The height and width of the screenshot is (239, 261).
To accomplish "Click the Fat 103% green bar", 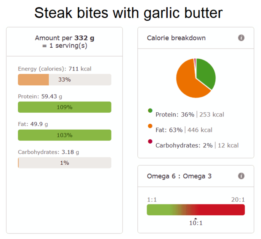I will (65, 135).
